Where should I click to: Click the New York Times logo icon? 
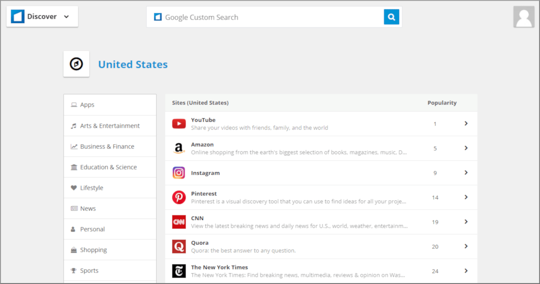point(179,271)
